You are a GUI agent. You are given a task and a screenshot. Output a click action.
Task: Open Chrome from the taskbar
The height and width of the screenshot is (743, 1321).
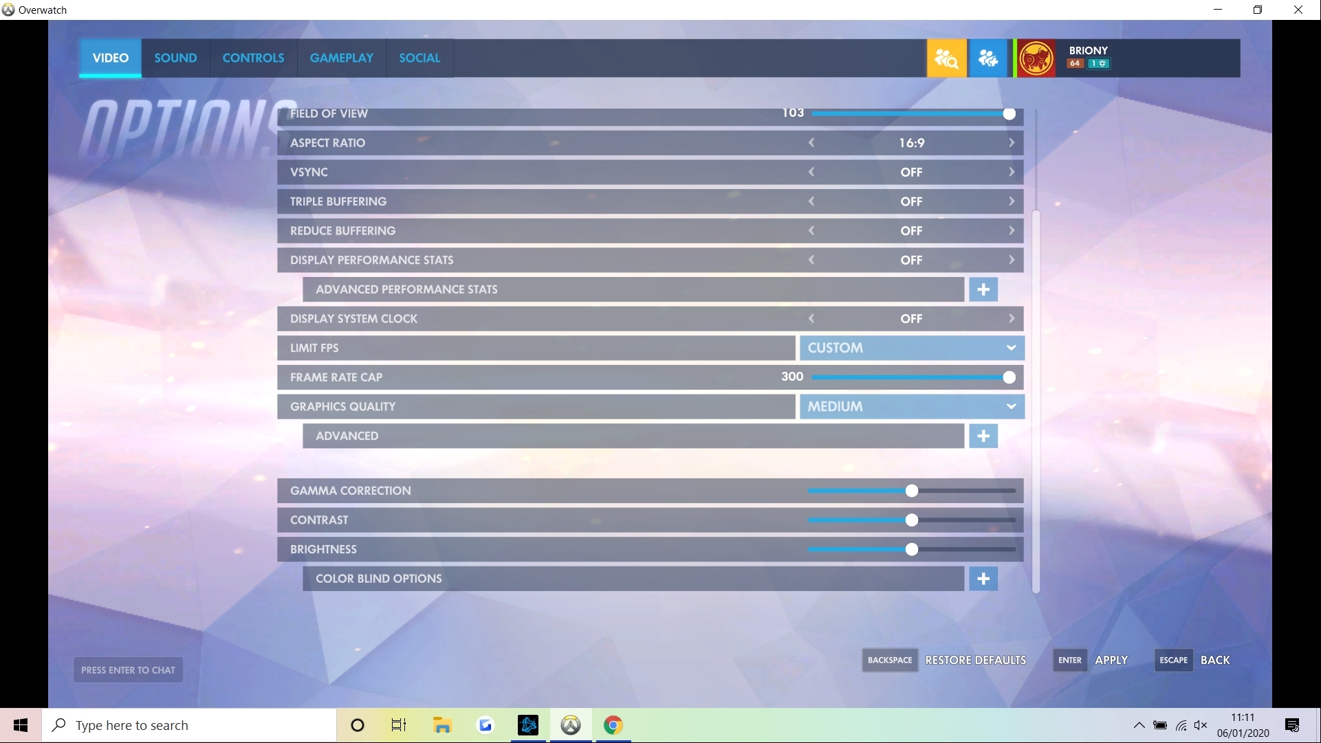[613, 725]
